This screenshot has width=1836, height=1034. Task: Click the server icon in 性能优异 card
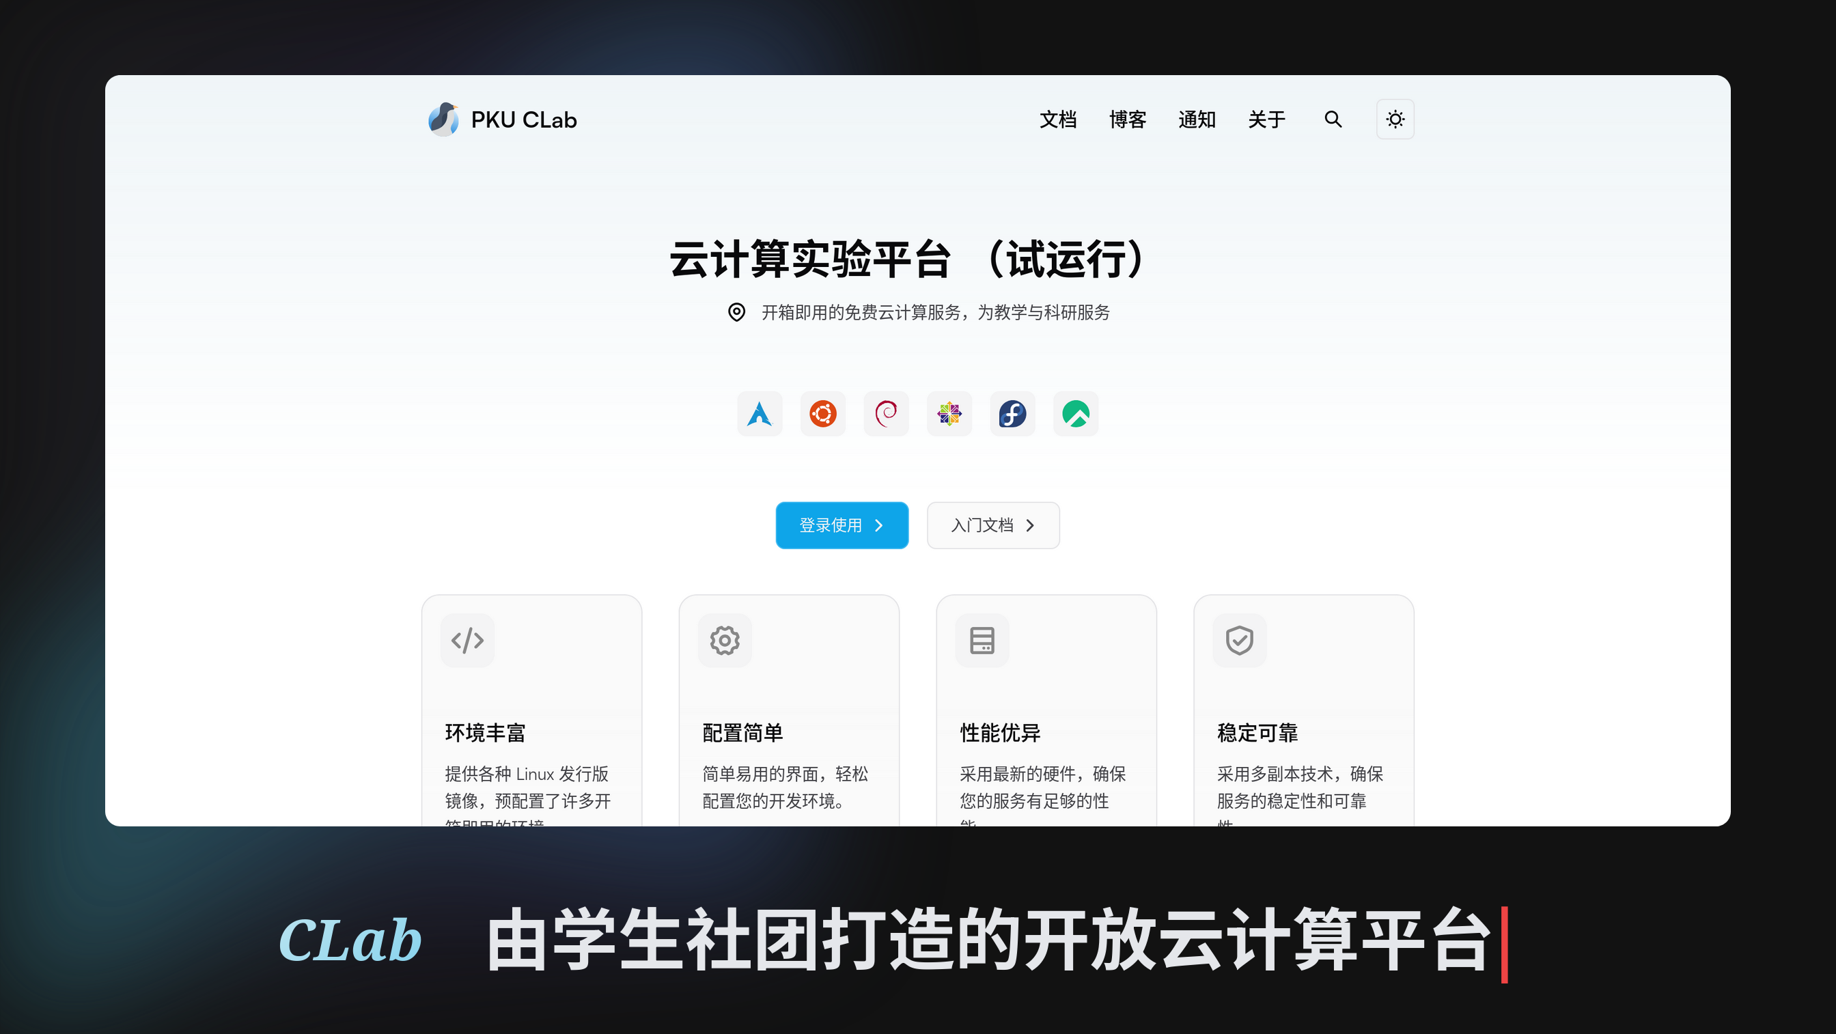pyautogui.click(x=982, y=640)
